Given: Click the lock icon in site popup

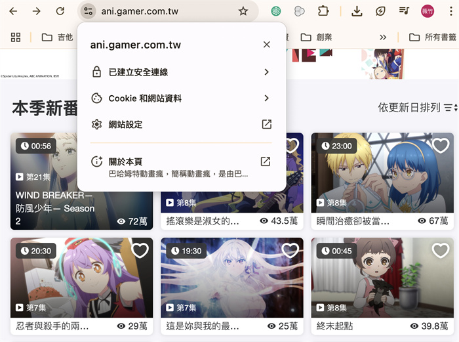Looking at the screenshot, I should [96, 72].
